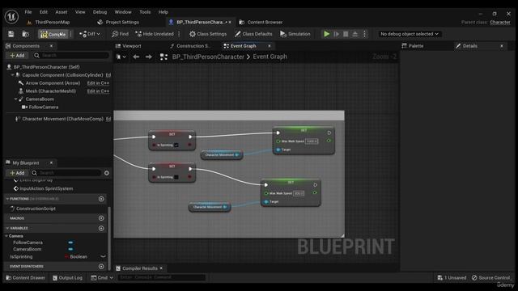Open the Content Drawer
Image resolution: width=518 pixels, height=291 pixels.
tap(25, 278)
